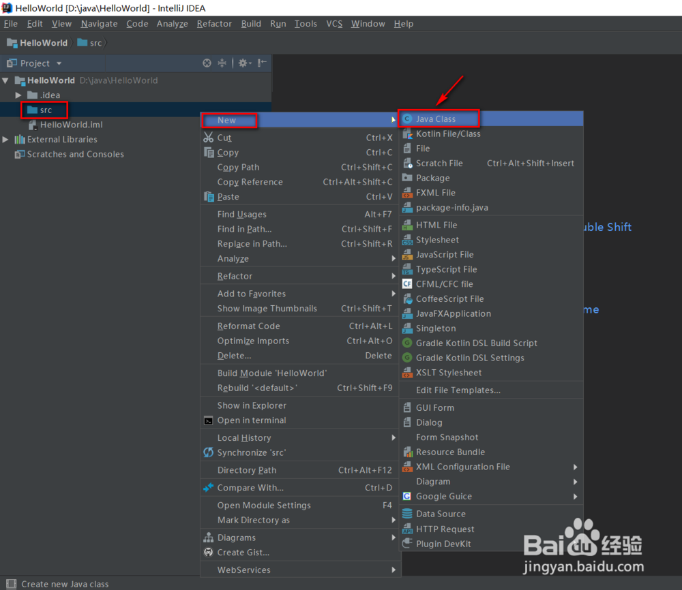
Task: Click the collapse all icon in Project toolbar
Action: (222, 63)
